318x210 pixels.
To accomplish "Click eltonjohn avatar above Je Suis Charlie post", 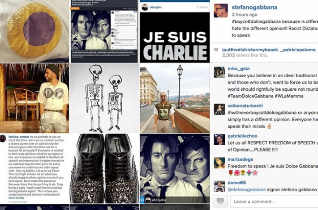I will click(145, 7).
